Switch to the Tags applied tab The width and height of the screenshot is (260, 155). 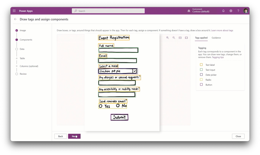click(x=201, y=38)
